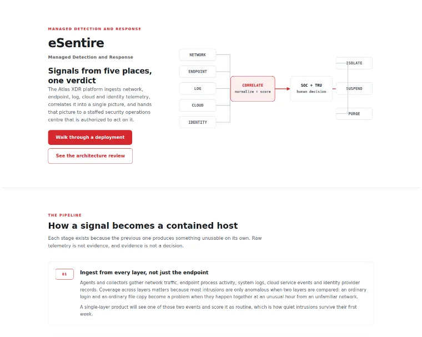The height and width of the screenshot is (337, 422).
Task: Select the NETWORK node in the diagram
Action: point(198,55)
